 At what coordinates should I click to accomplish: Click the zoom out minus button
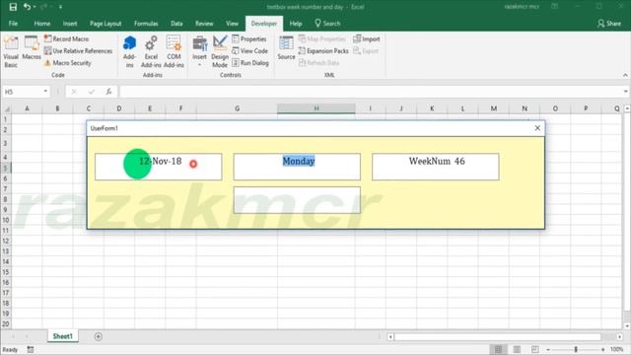click(x=548, y=349)
